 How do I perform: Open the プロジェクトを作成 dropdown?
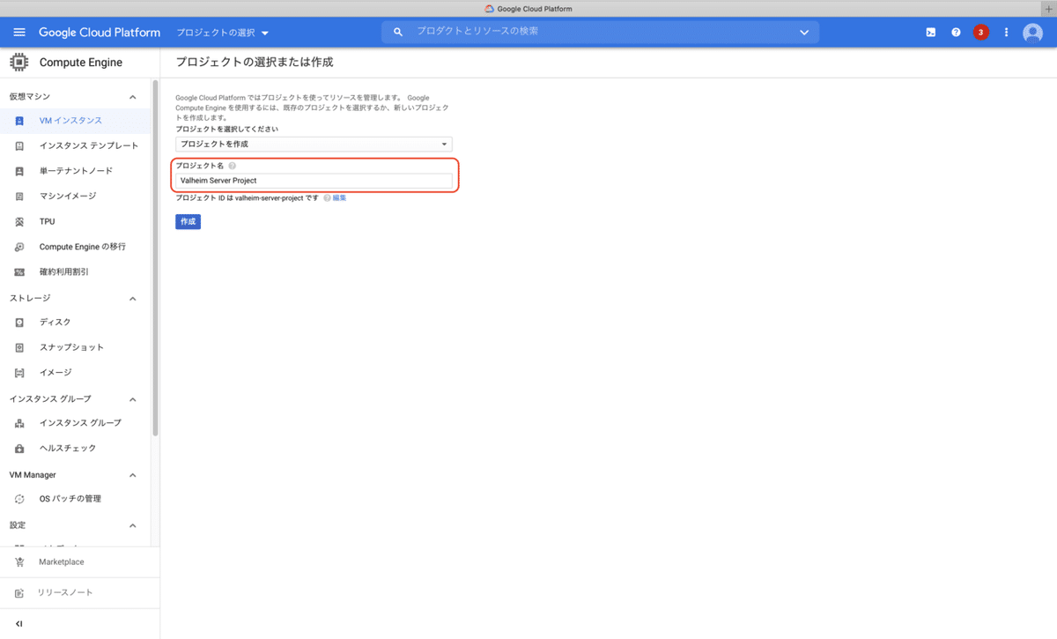point(314,144)
